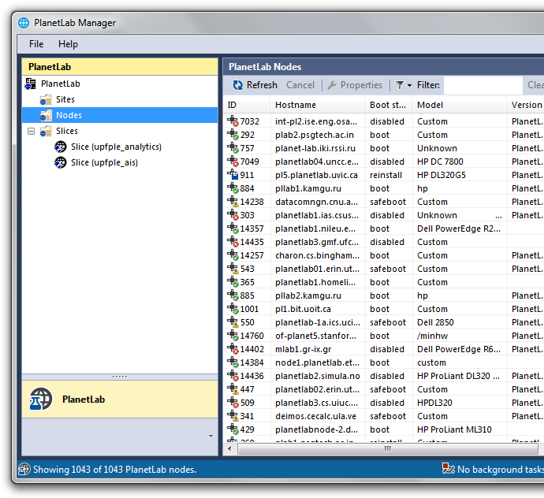This screenshot has width=544, height=498.
Task: Open Slice (upfple_analytics)
Action: (116, 147)
